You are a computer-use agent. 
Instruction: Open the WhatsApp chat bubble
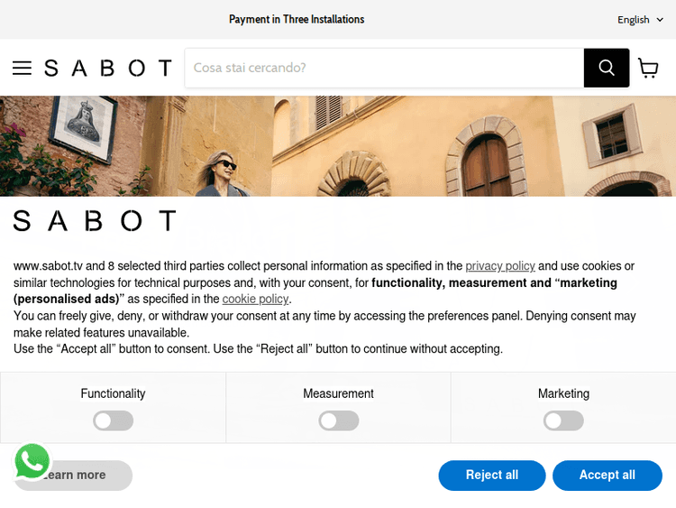point(32,461)
